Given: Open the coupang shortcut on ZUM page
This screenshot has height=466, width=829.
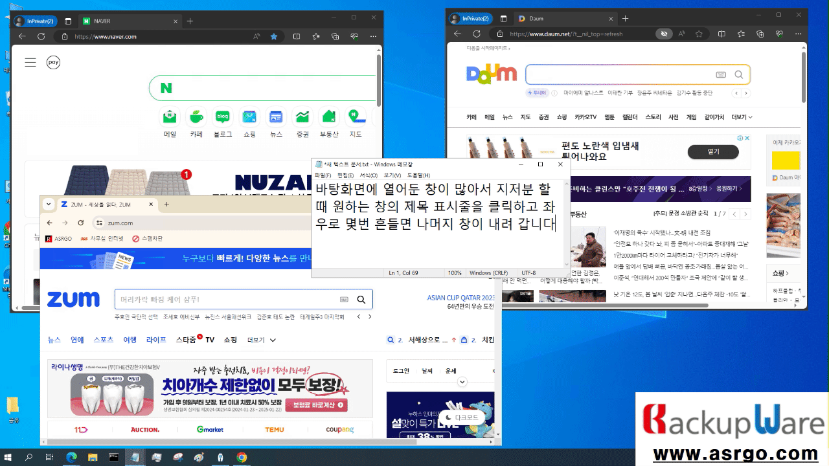Looking at the screenshot, I should click(x=340, y=430).
